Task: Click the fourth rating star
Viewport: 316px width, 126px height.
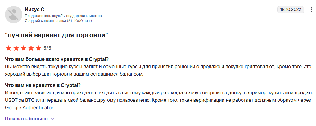Action: 31,48
